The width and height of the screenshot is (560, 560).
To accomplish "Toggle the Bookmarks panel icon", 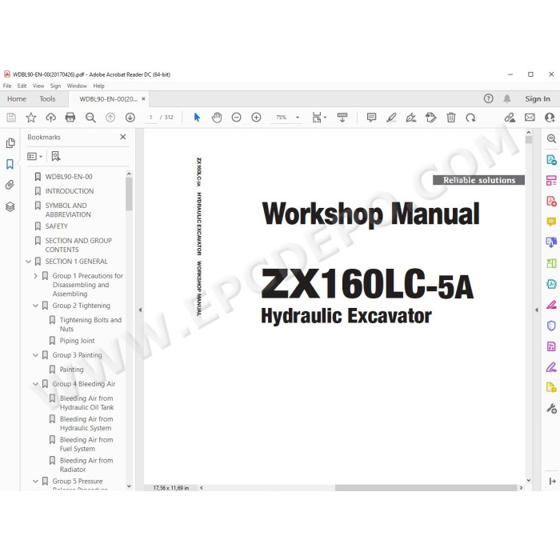I will click(x=10, y=164).
